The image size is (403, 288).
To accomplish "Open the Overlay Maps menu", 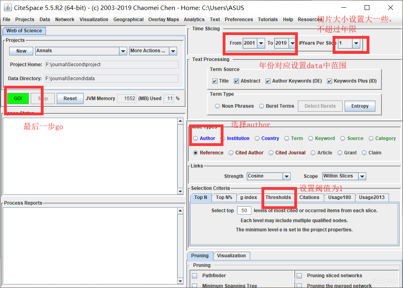I will tap(164, 20).
